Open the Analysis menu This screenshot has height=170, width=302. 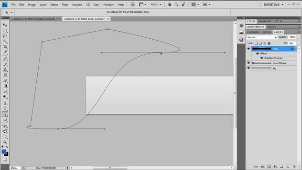(x=77, y=5)
